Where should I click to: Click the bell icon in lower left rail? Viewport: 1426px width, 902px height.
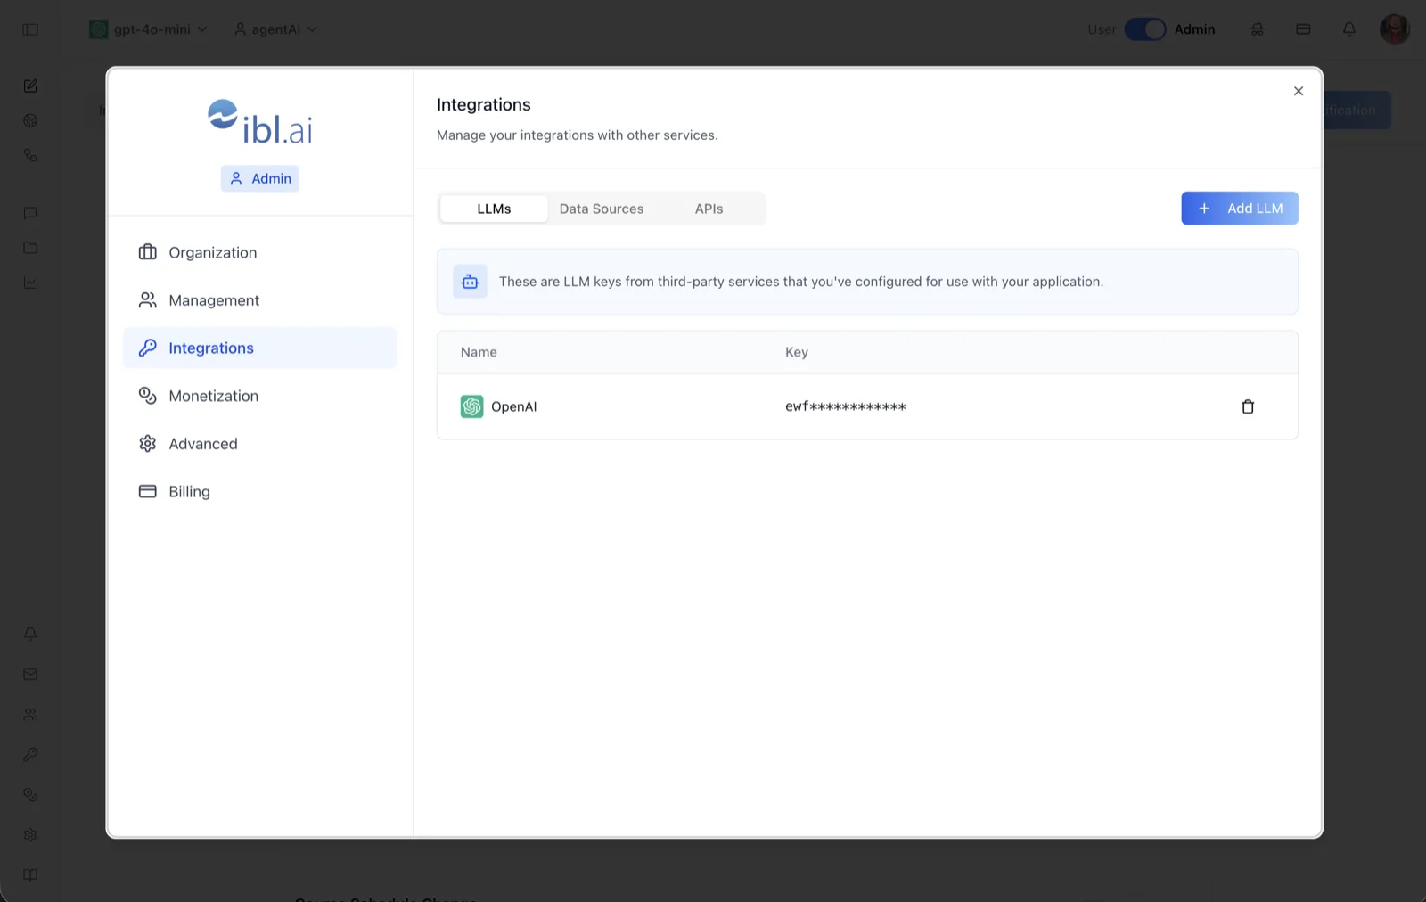(x=30, y=634)
